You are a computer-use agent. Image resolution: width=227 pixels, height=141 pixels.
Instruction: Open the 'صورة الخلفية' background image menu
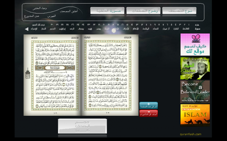pyautogui.click(x=107, y=11)
